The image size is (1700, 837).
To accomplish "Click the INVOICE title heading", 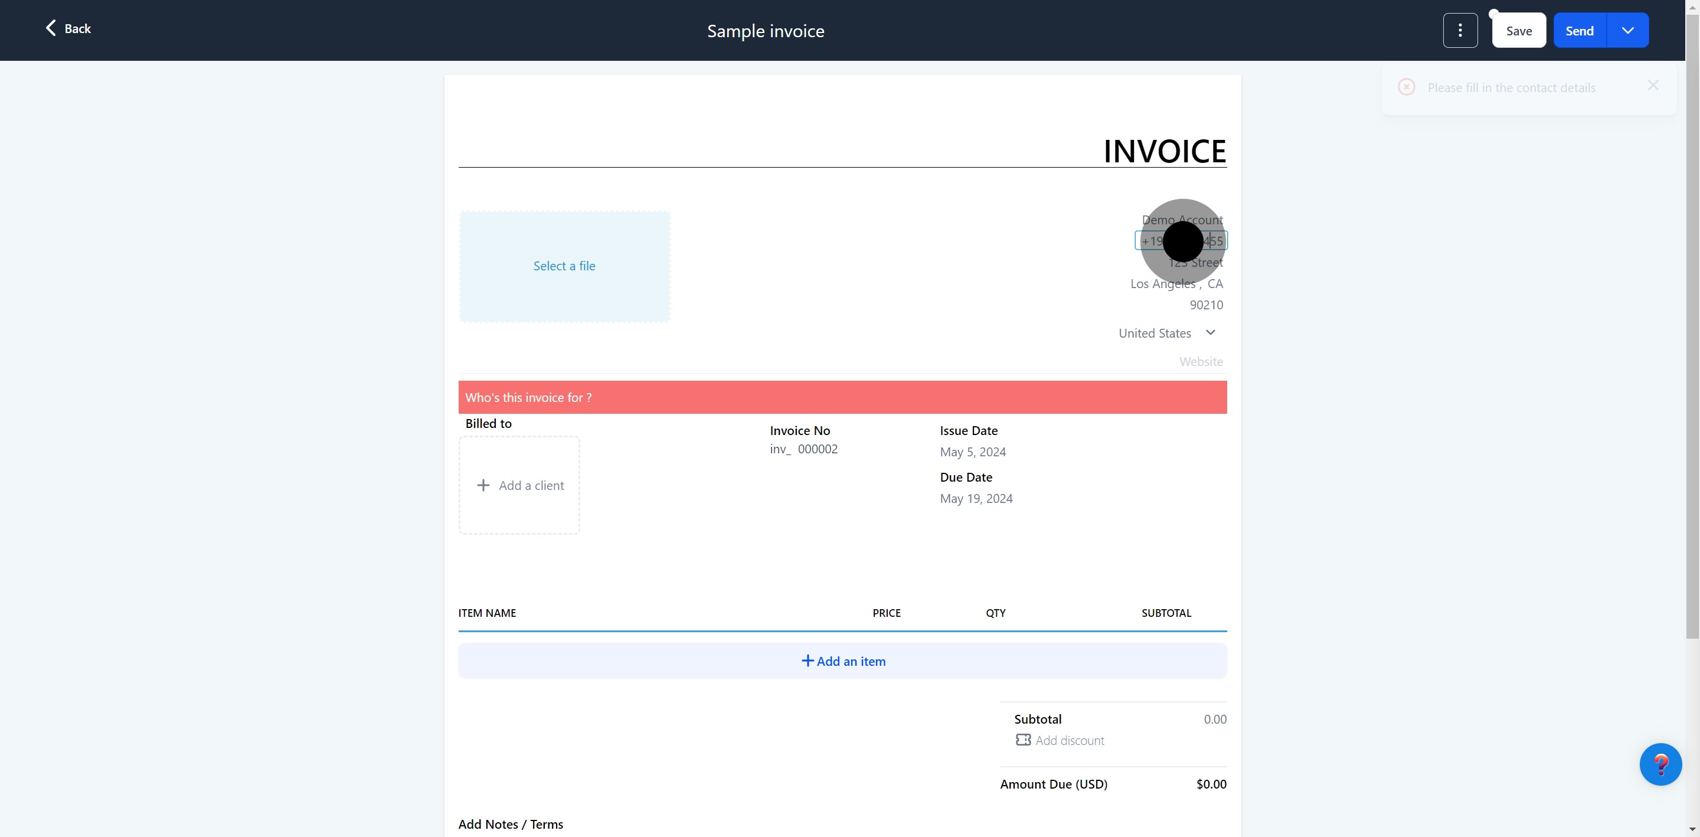I will [1164, 151].
